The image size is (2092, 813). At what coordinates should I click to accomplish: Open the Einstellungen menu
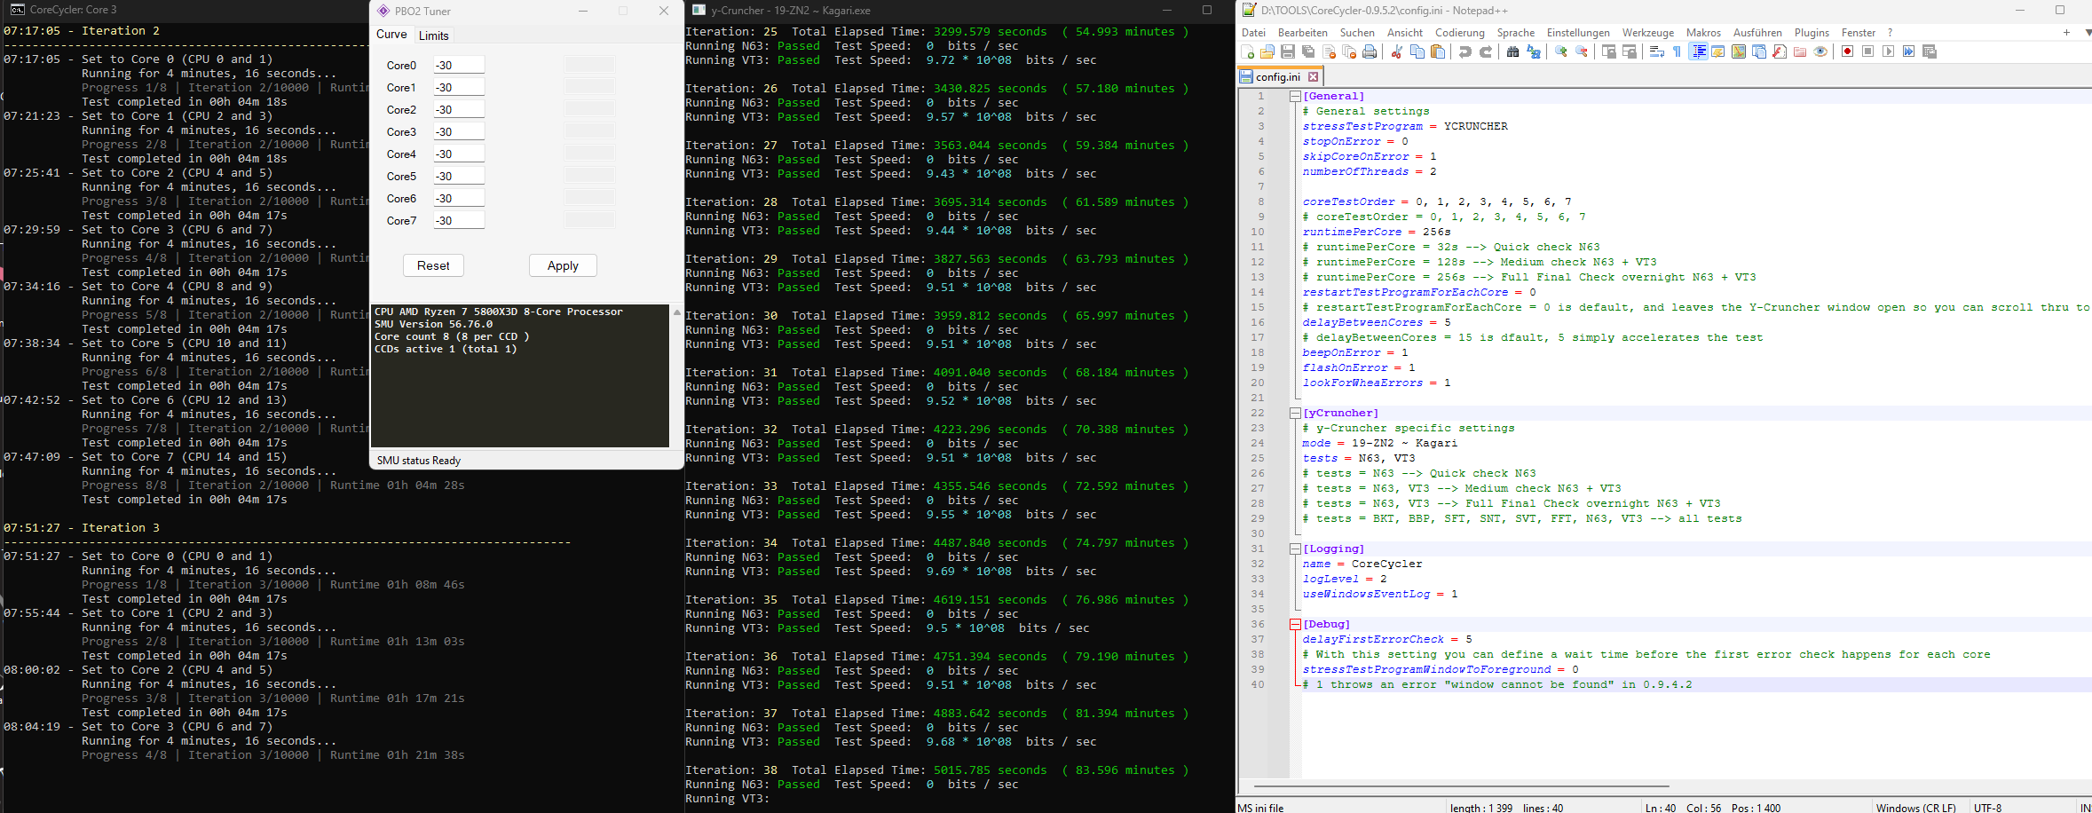pos(1578,33)
